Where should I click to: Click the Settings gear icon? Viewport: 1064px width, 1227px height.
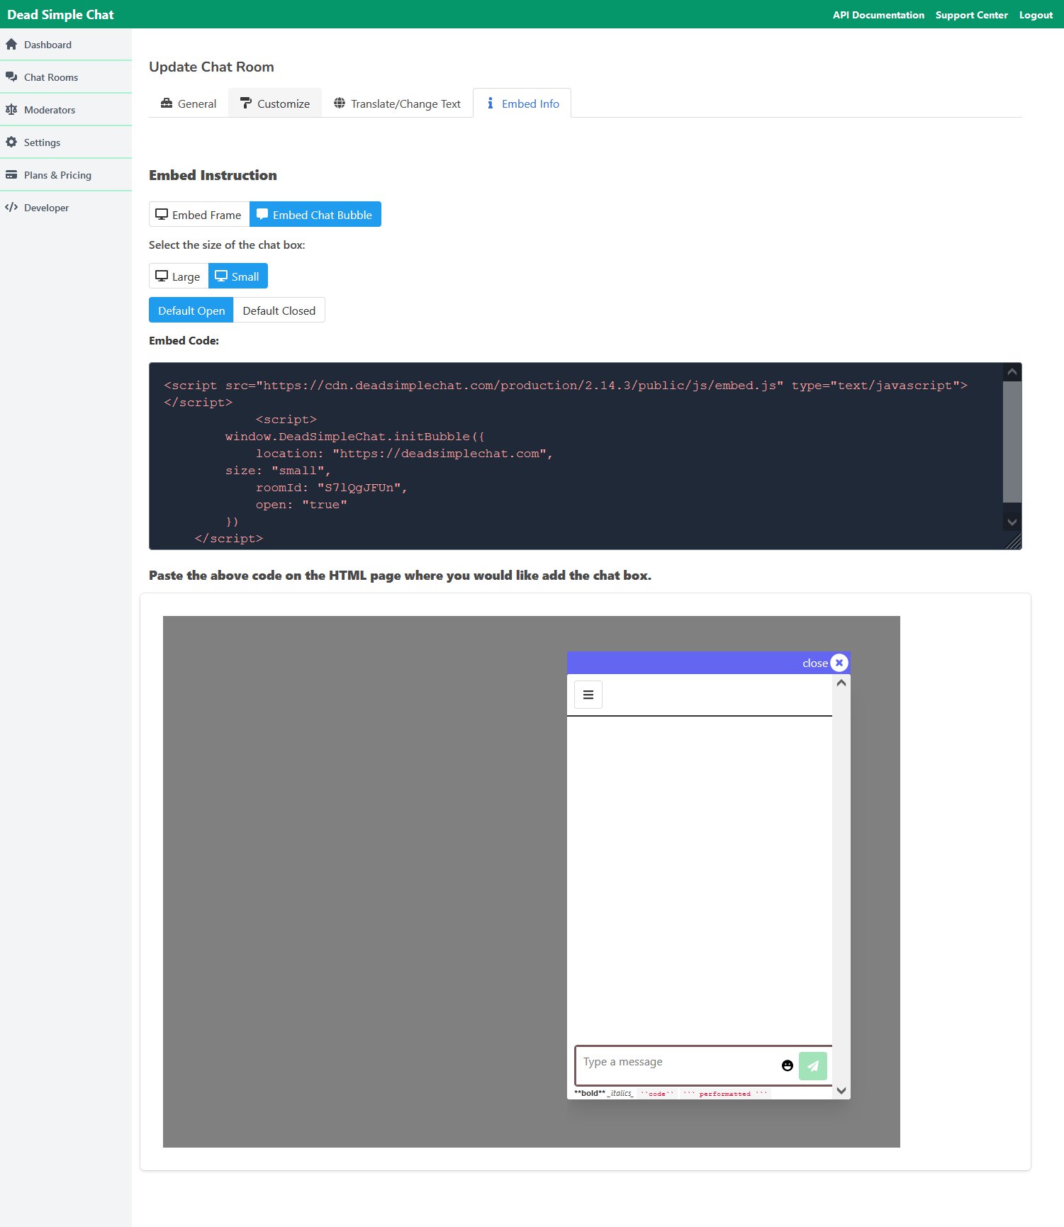click(11, 142)
